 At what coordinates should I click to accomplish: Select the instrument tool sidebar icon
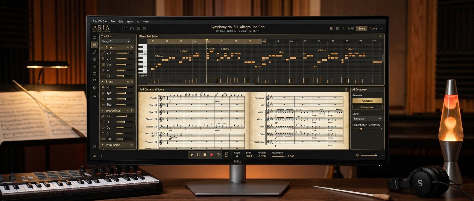(95, 52)
